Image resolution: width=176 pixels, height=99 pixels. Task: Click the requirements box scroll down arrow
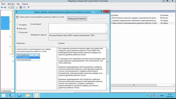click(x=107, y=39)
